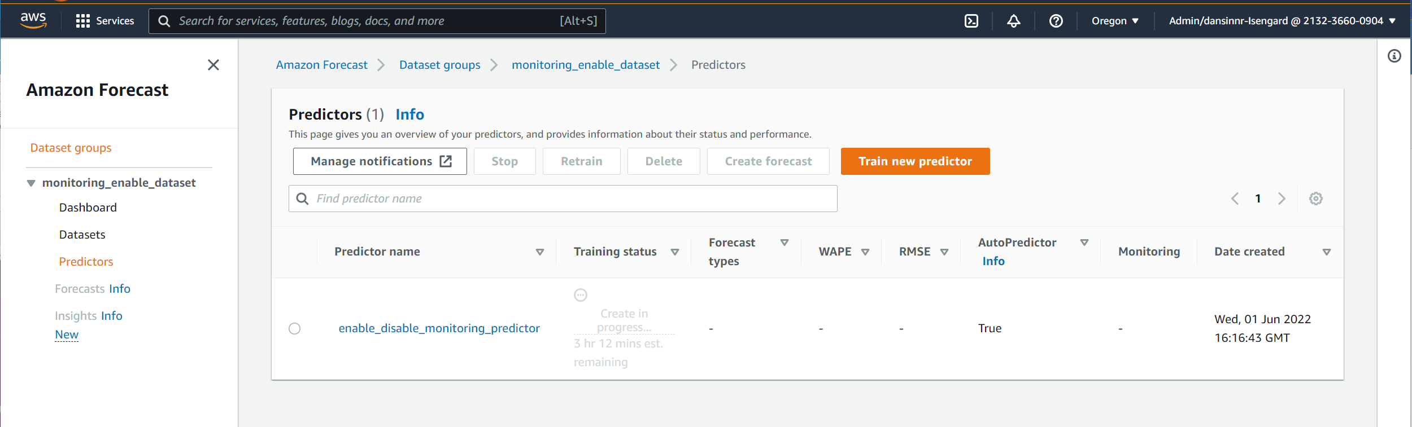Click the Create forecast button
The height and width of the screenshot is (427, 1412).
click(768, 161)
